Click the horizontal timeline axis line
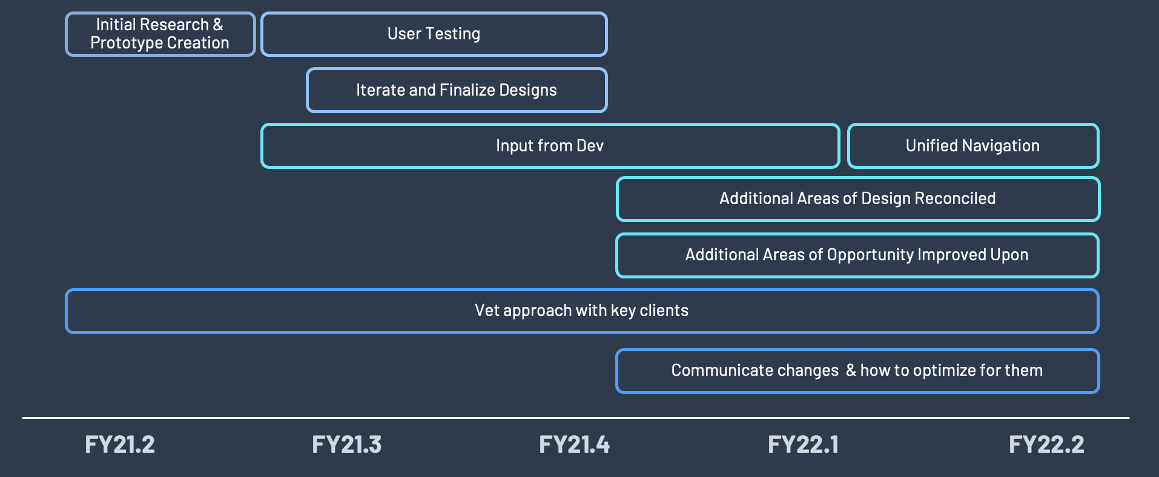The width and height of the screenshot is (1159, 477). (x=575, y=418)
